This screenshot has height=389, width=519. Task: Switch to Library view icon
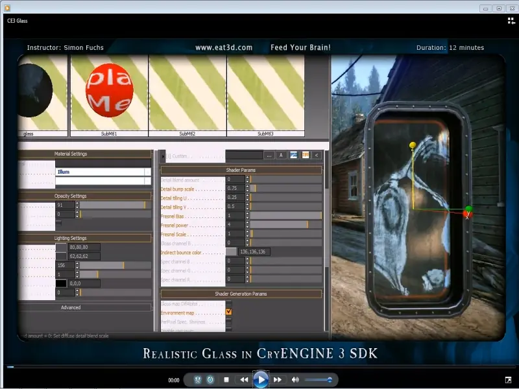511,21
